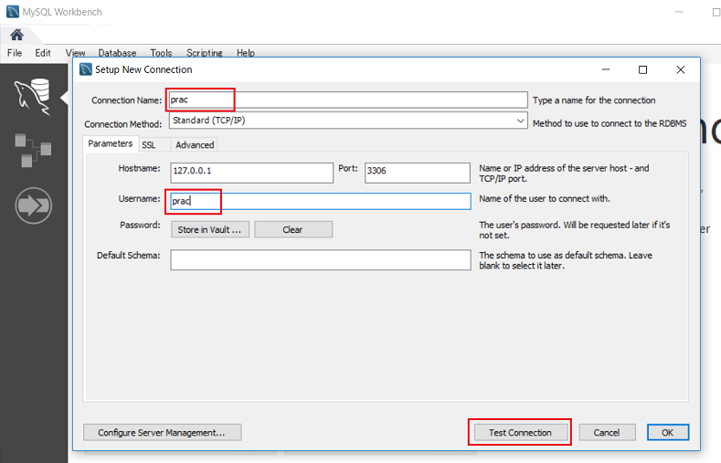This screenshot has width=721, height=463.
Task: Open MySQL Connections sidebar dolphin icon
Action: point(32,97)
